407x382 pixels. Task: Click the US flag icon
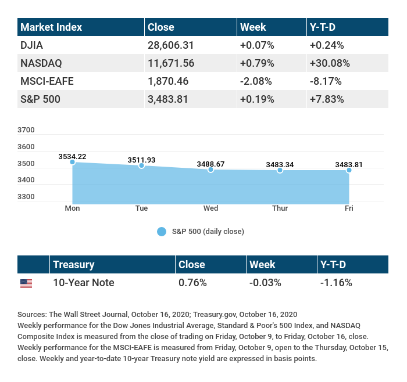[x=26, y=283]
